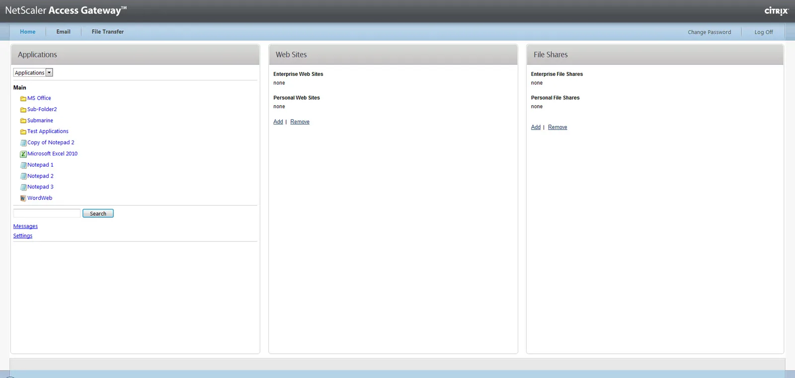The image size is (795, 378).
Task: Open the Messages link
Action: 25,226
